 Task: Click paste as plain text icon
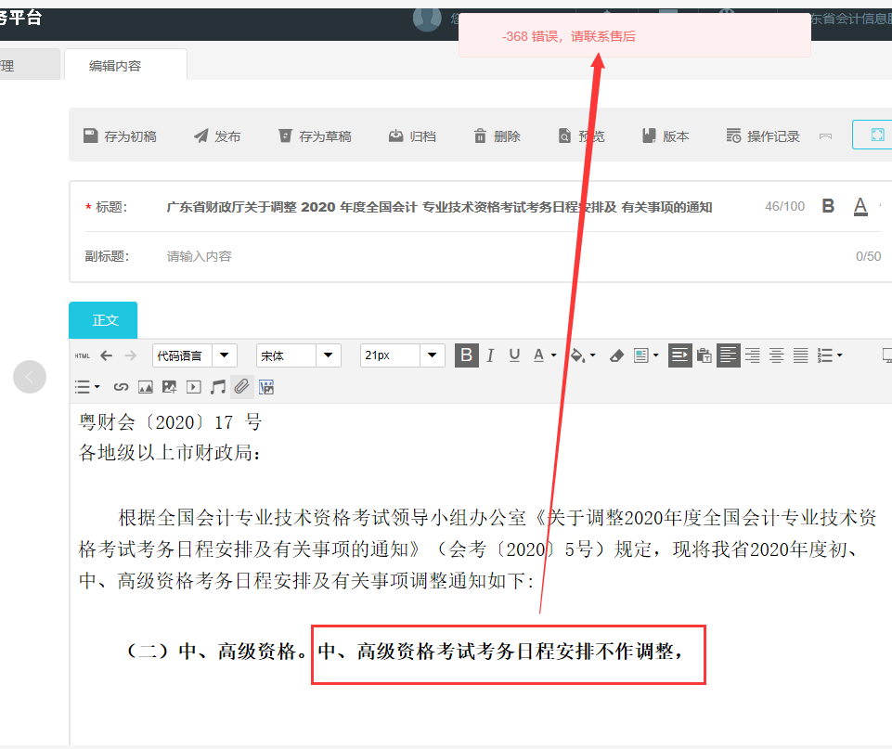tap(705, 355)
